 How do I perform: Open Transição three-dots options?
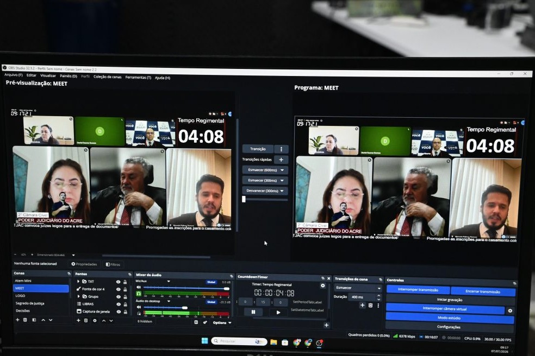coord(281,149)
